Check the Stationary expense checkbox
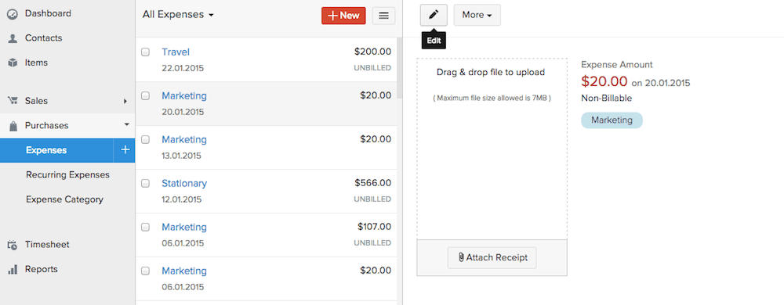This screenshot has width=784, height=305. (x=145, y=184)
